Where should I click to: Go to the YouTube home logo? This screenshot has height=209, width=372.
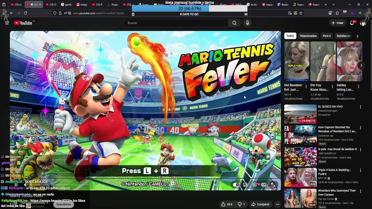(23, 23)
